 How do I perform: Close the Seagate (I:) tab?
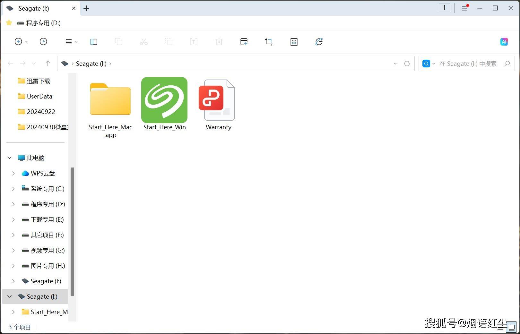pos(74,8)
